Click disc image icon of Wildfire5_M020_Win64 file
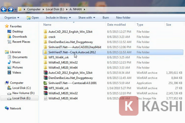Image resolution: width=185 pixels, height=123 pixels. (46, 98)
